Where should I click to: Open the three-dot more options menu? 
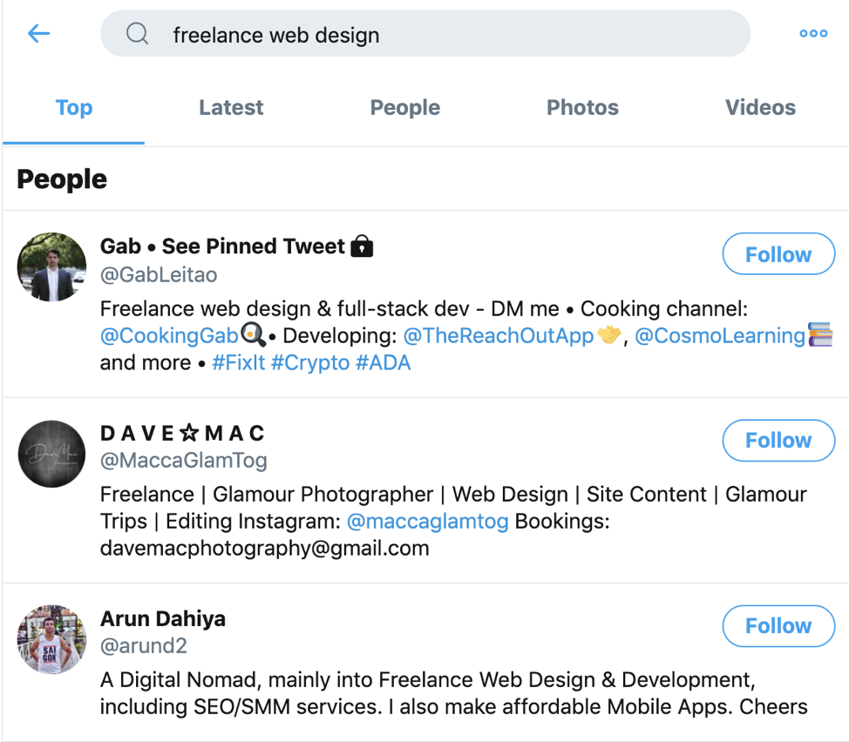pos(813,34)
